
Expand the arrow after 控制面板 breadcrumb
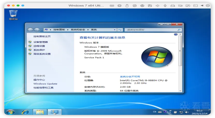click(x=68, y=30)
